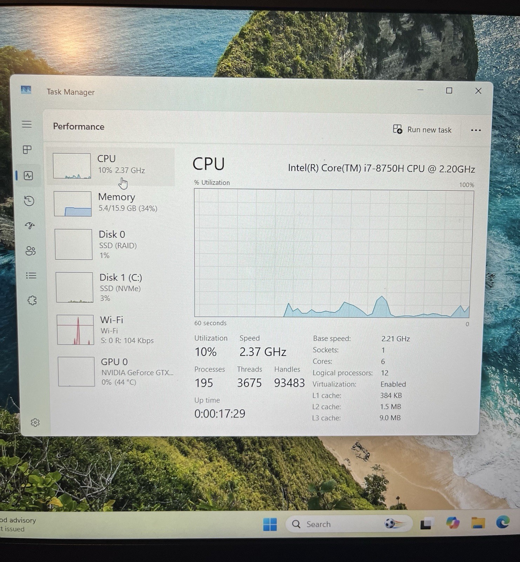Screen dimensions: 520x562
Task: Click the Intel Core i7-8750H processor name
Action: coord(381,168)
